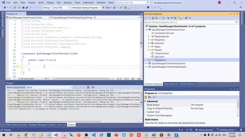Viewport: 245px width, 138px height.
Task: Expand the Pages folder node
Action: click(149, 47)
